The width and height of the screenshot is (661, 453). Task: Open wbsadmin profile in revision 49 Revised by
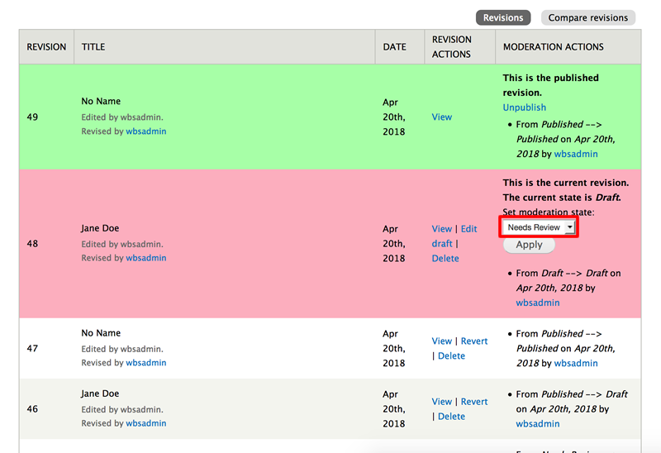tap(146, 131)
